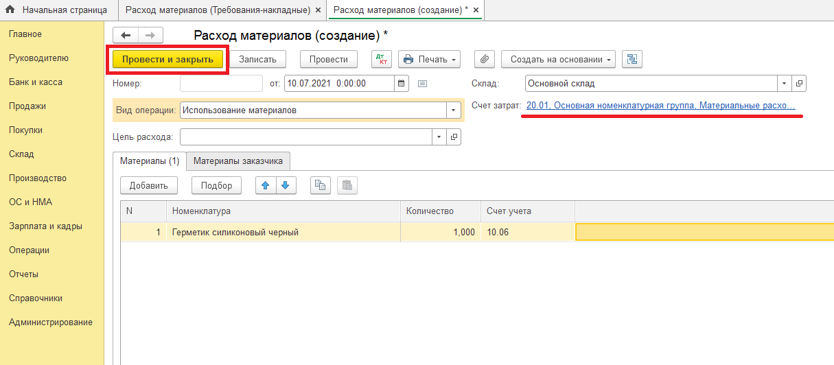
Task: Switch to Материалы заказчика tab
Action: [x=238, y=161]
